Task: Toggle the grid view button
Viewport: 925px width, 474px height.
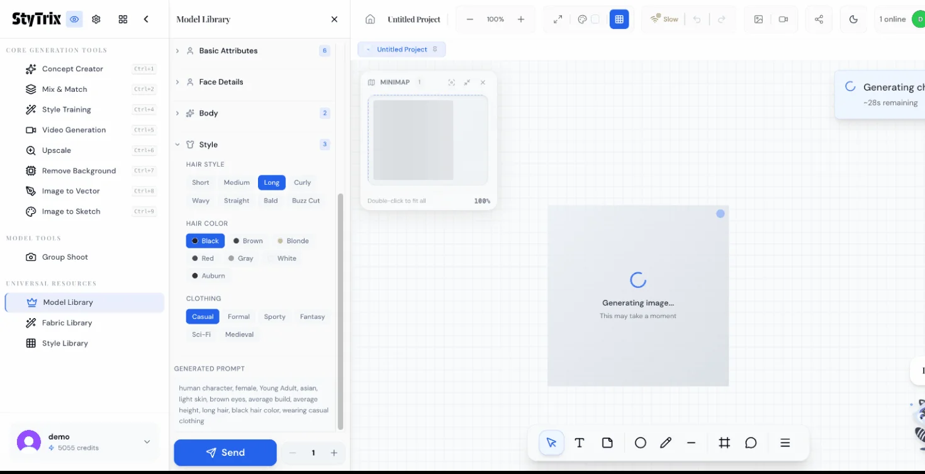Action: pos(619,19)
